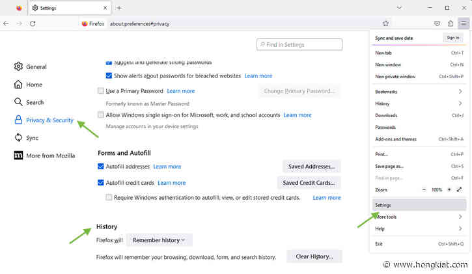
Task: Uncheck Autofill credit cards checkbox
Action: [x=101, y=183]
